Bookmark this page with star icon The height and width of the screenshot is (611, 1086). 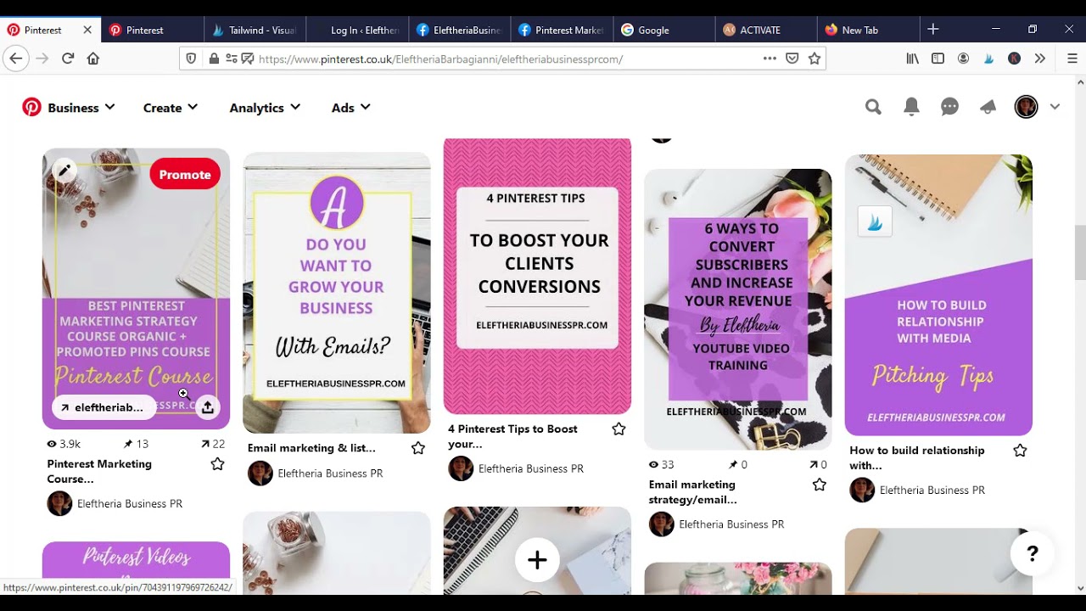tap(814, 59)
